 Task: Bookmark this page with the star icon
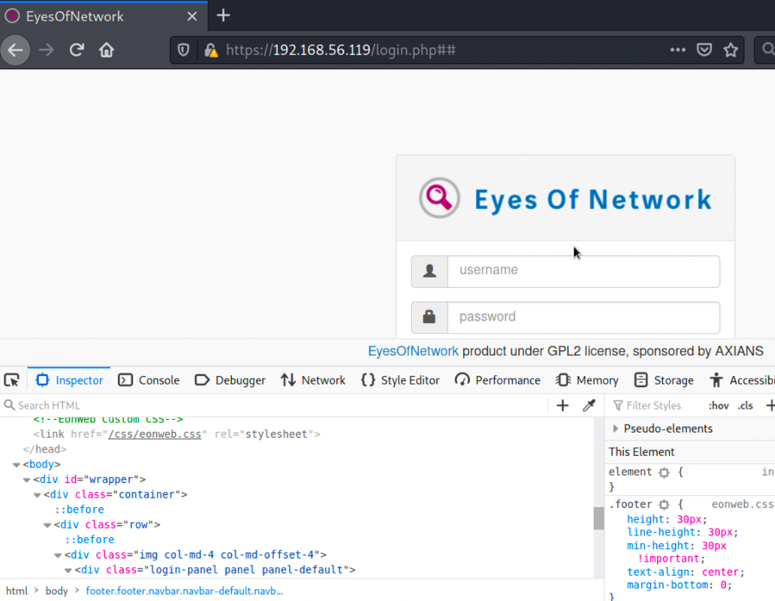730,50
